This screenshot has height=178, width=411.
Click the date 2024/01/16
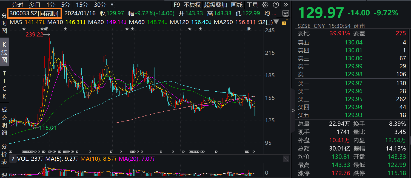(x=80, y=13)
